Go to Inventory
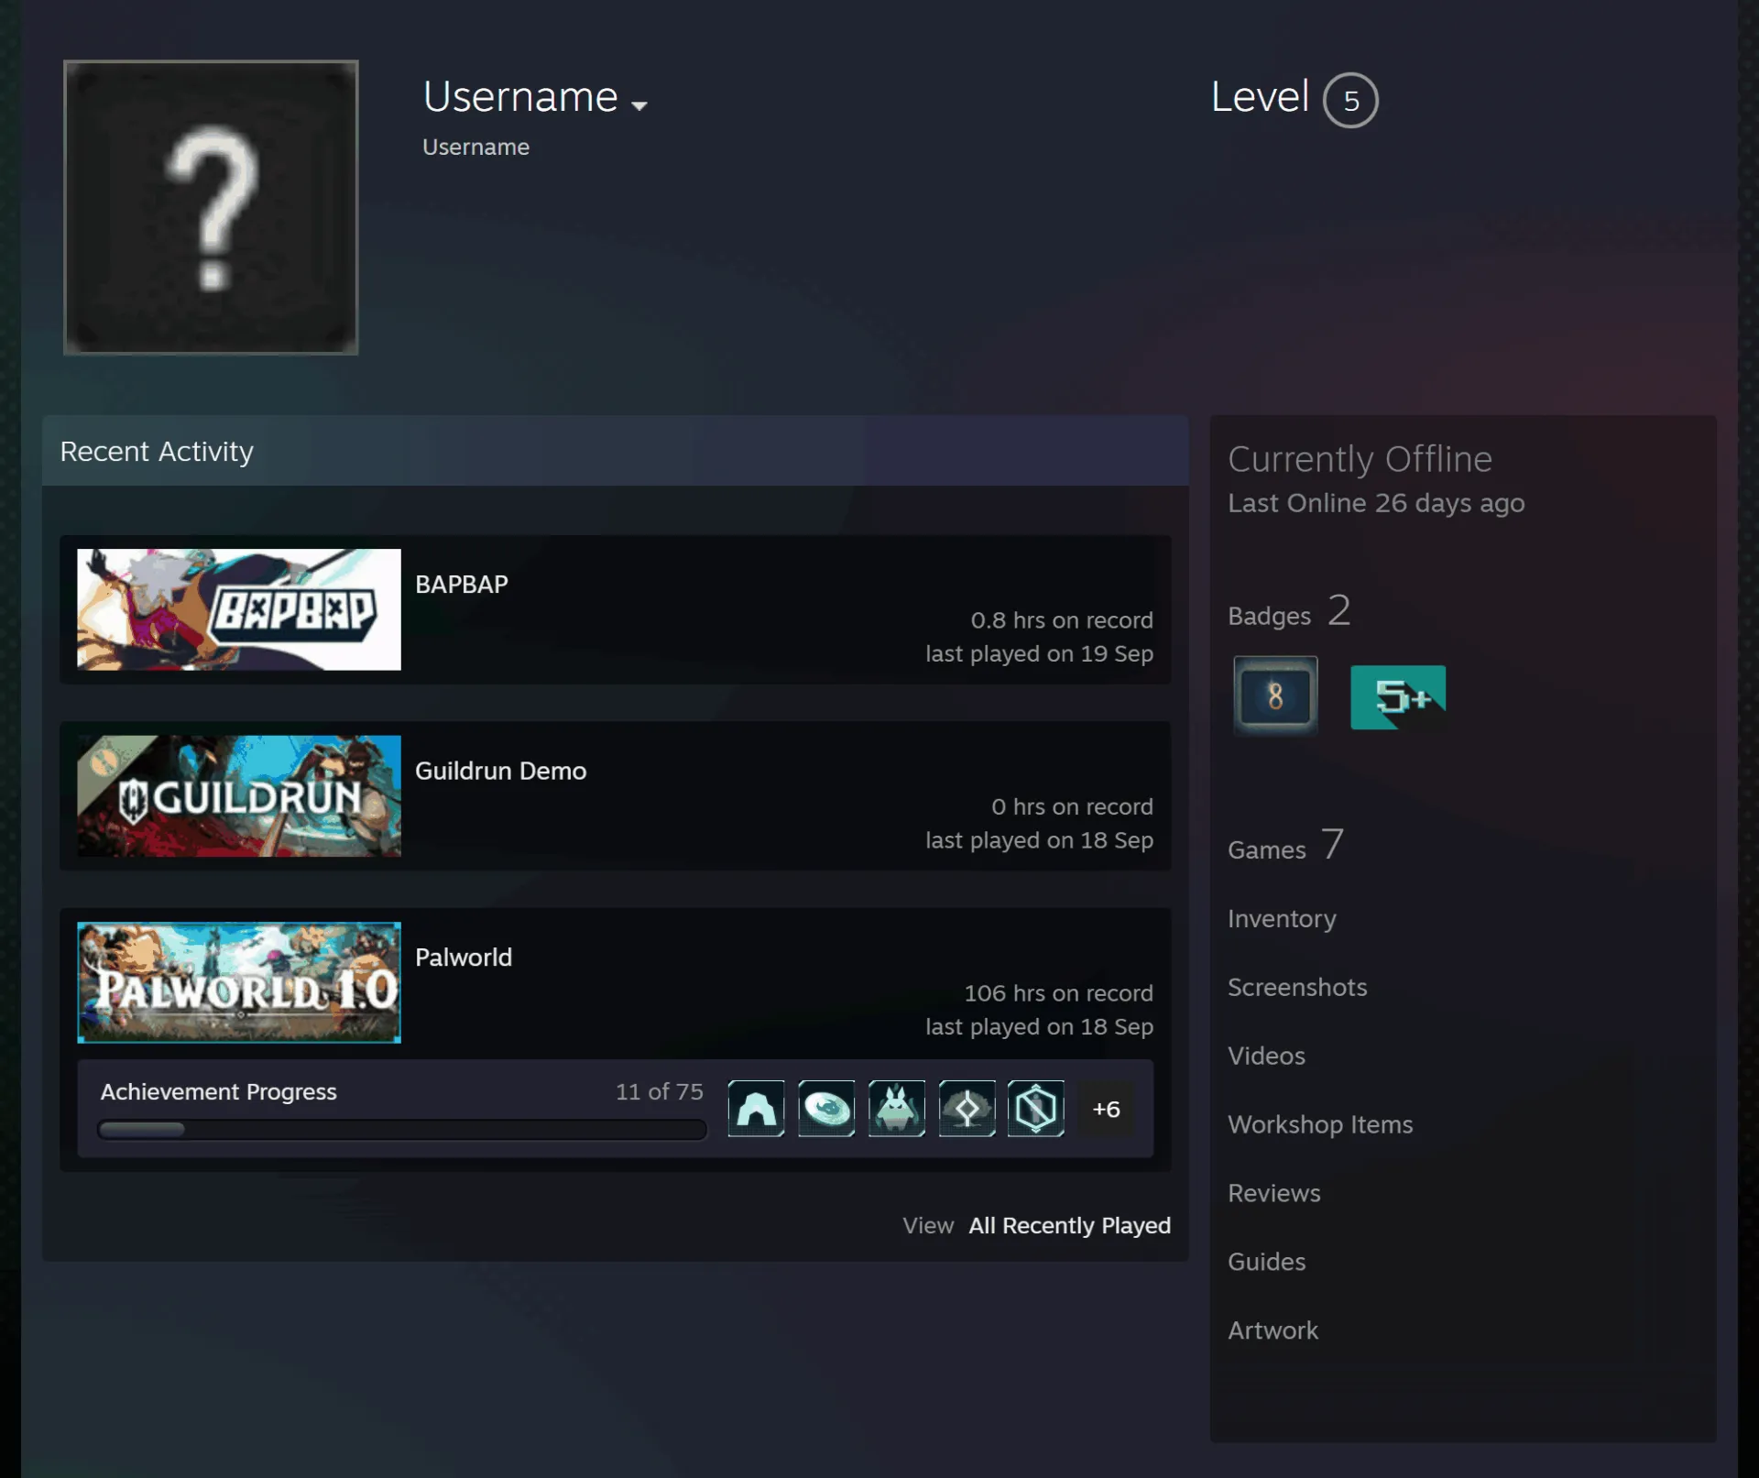1759x1478 pixels. point(1282,918)
